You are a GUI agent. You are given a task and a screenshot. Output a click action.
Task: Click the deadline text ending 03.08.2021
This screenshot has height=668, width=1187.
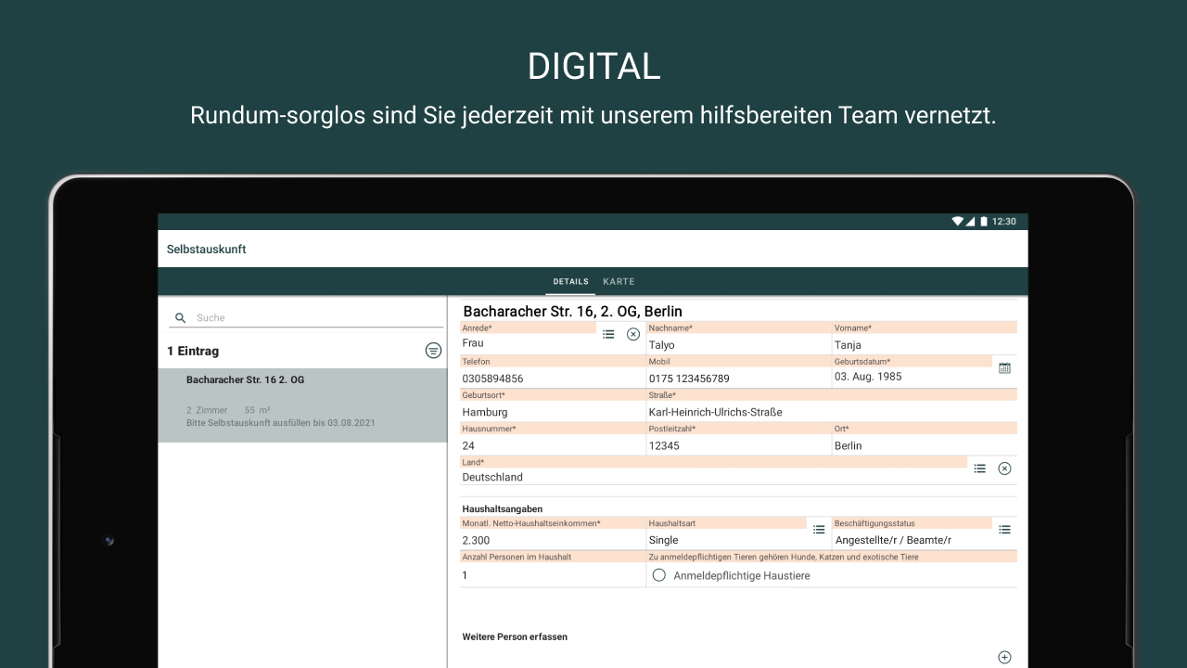coord(281,423)
